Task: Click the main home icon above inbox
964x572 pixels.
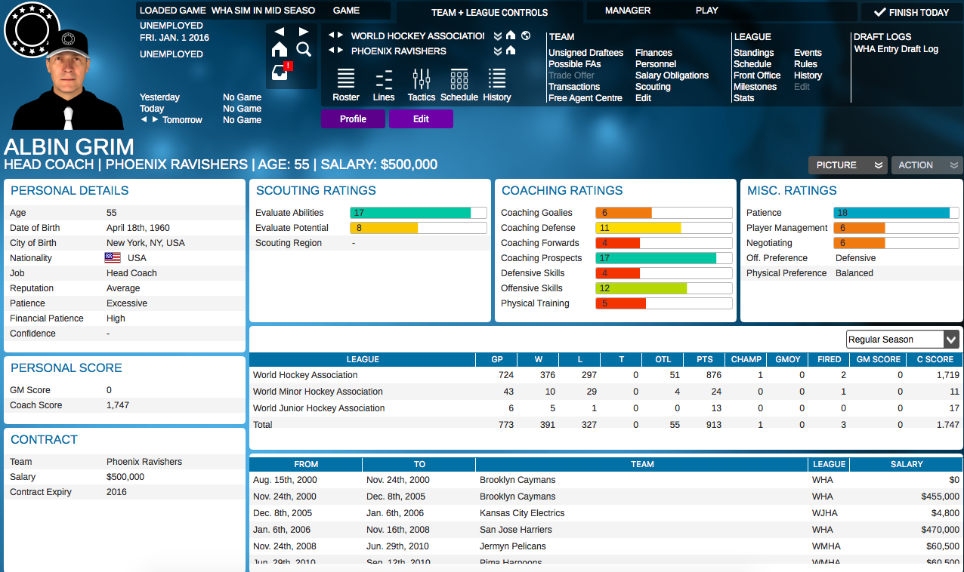Action: [x=280, y=50]
